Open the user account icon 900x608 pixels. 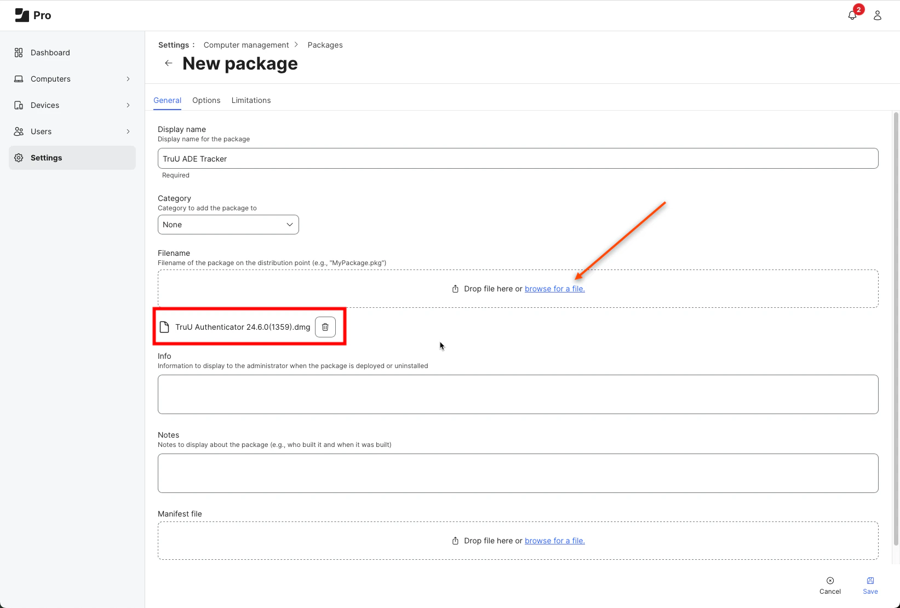click(x=878, y=15)
